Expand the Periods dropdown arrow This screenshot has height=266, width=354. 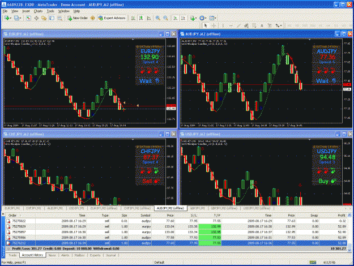click(206, 18)
